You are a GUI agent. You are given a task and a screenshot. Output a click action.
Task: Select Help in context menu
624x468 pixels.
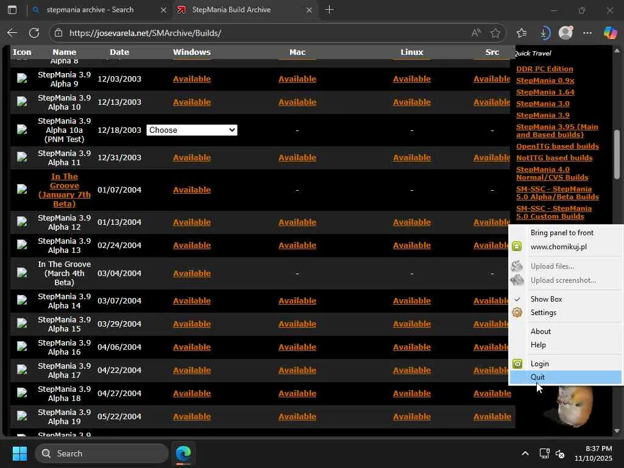(x=538, y=345)
